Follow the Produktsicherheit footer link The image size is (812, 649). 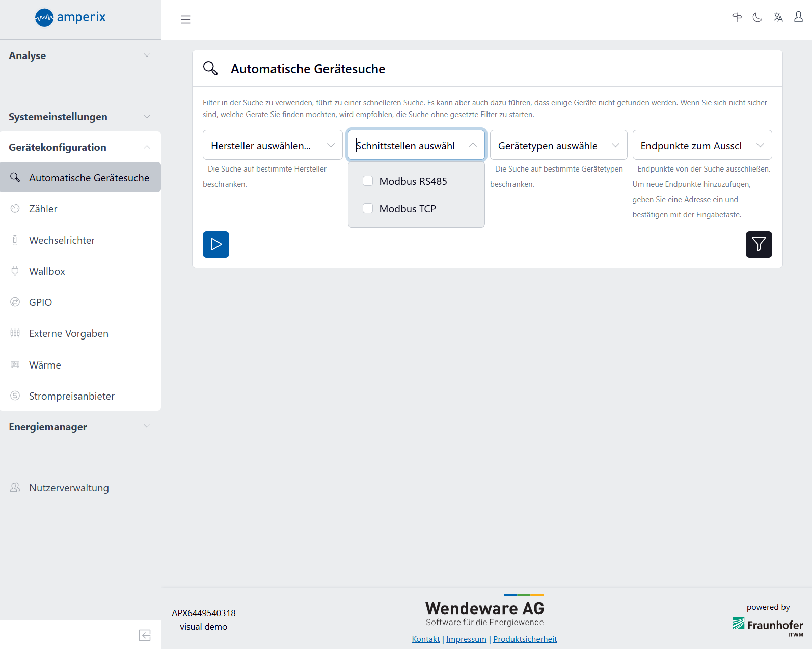pyautogui.click(x=525, y=639)
